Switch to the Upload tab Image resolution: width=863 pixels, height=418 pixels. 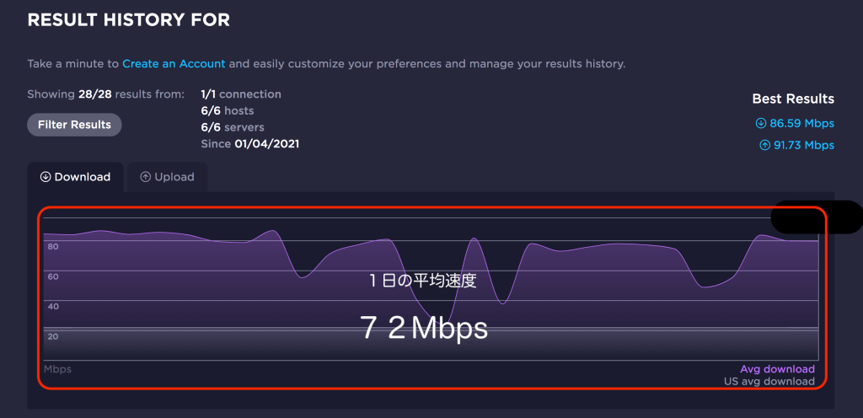pyautogui.click(x=167, y=177)
